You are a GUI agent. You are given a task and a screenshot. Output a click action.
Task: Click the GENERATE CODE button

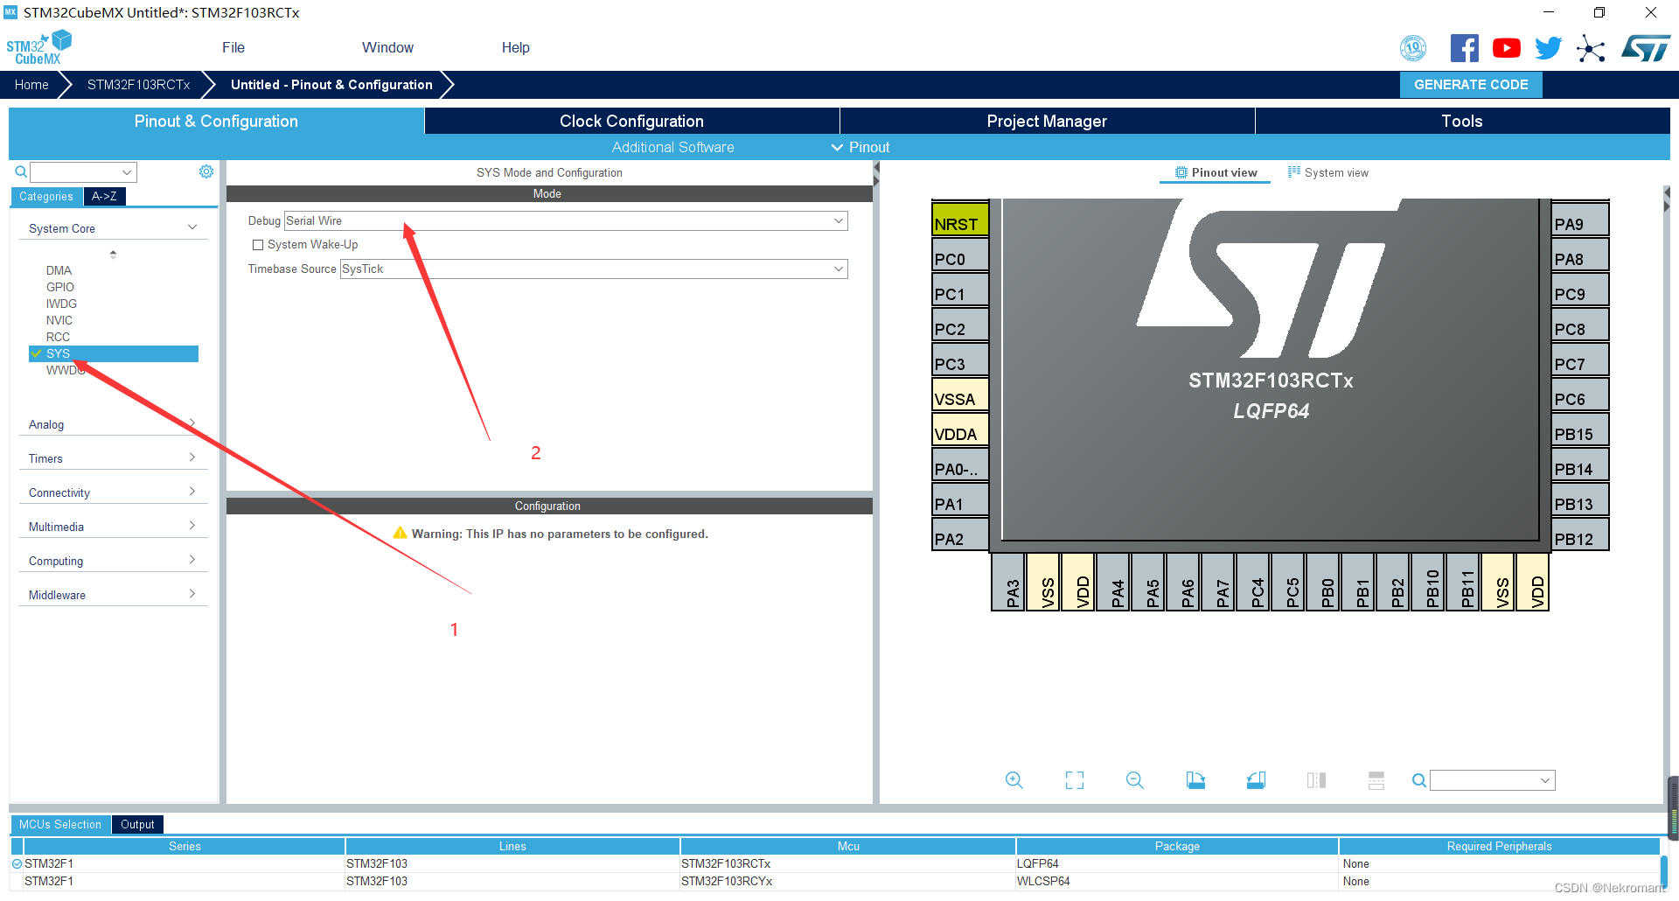pyautogui.click(x=1471, y=85)
